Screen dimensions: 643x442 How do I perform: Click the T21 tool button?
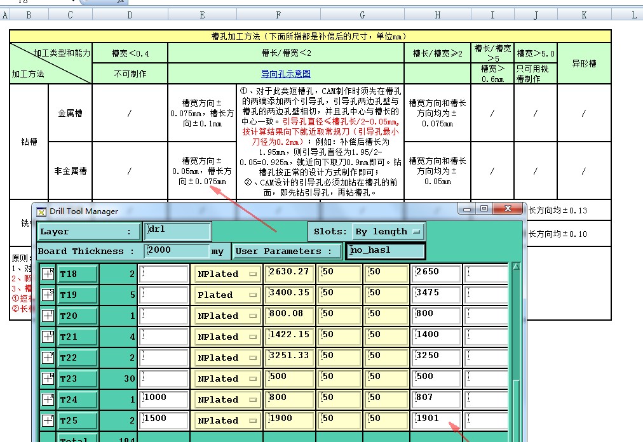coord(77,337)
